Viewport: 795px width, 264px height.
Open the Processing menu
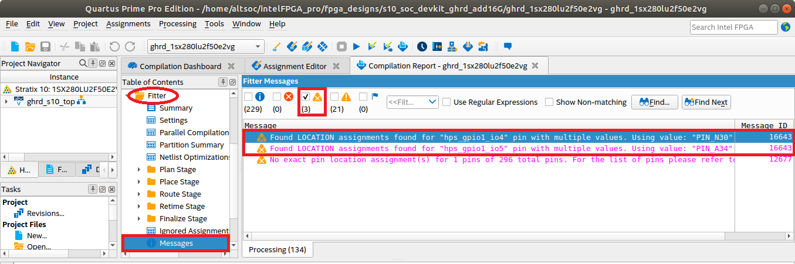[178, 23]
